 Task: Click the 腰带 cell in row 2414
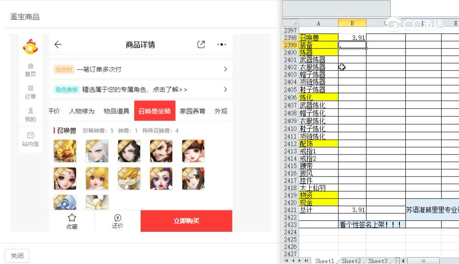[318, 166]
